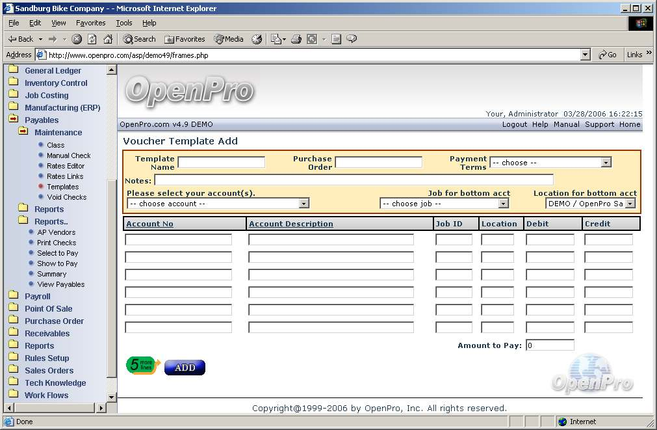This screenshot has width=657, height=430.
Task: Select Void Checks under Maintenance
Action: (x=66, y=197)
